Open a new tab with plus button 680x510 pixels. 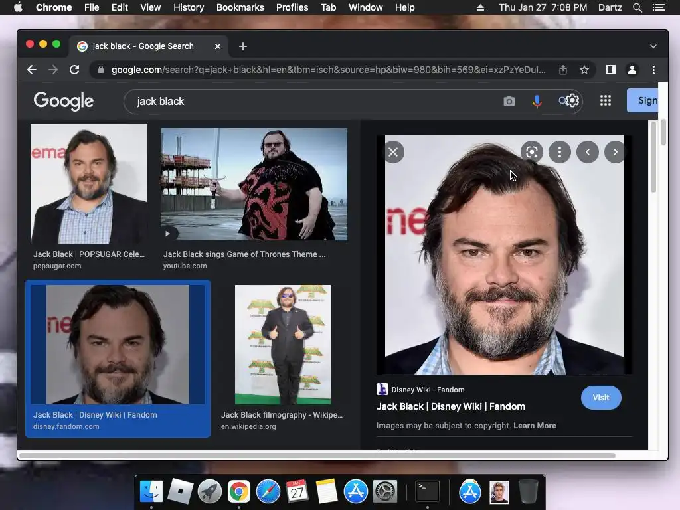243,46
